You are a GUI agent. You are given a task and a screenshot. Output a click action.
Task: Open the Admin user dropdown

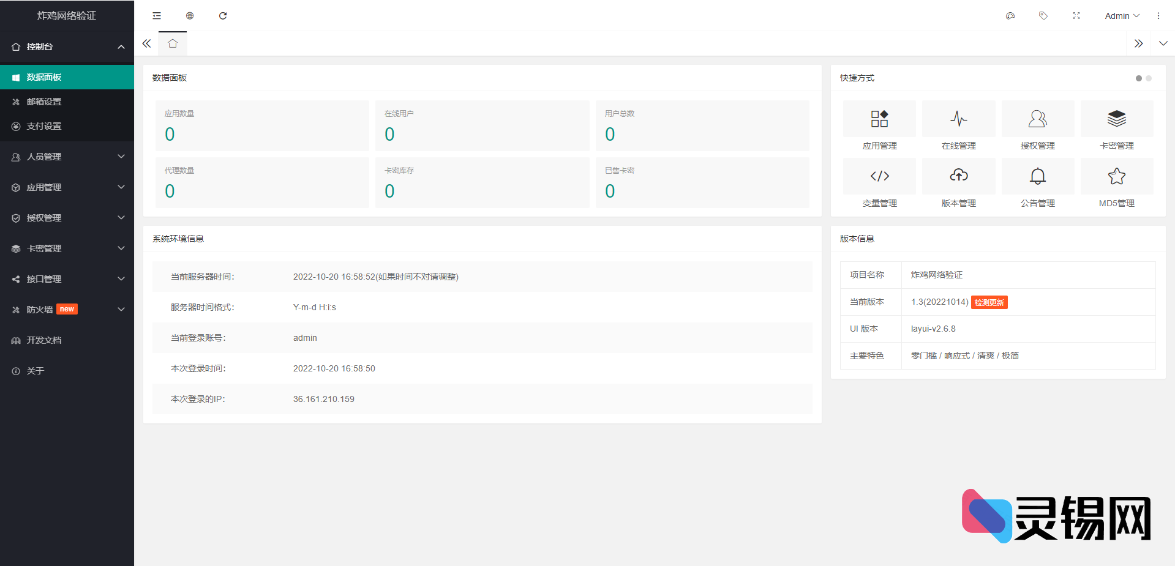1122,16
